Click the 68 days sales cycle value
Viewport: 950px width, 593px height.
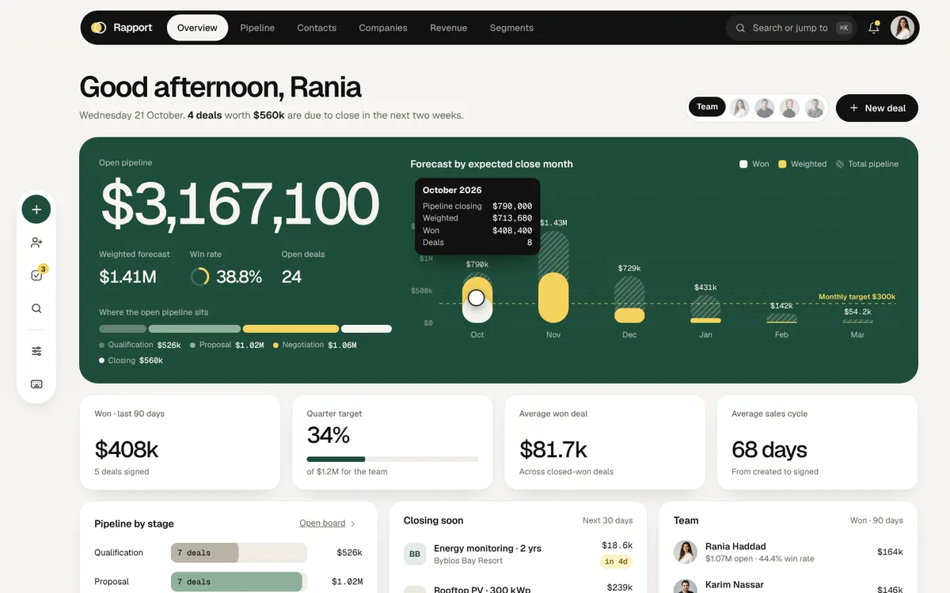(x=769, y=450)
